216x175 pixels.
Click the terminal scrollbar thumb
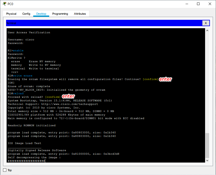click(207, 145)
